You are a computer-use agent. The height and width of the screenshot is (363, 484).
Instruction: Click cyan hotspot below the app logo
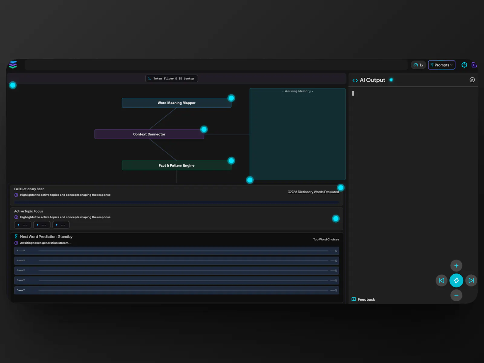[13, 85]
